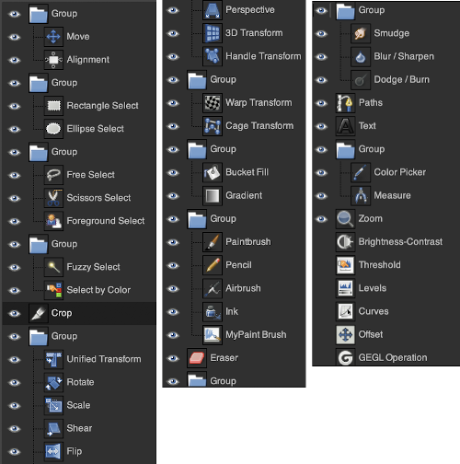The width and height of the screenshot is (460, 464).
Task: Pick the Smudge tool icon
Action: click(361, 33)
